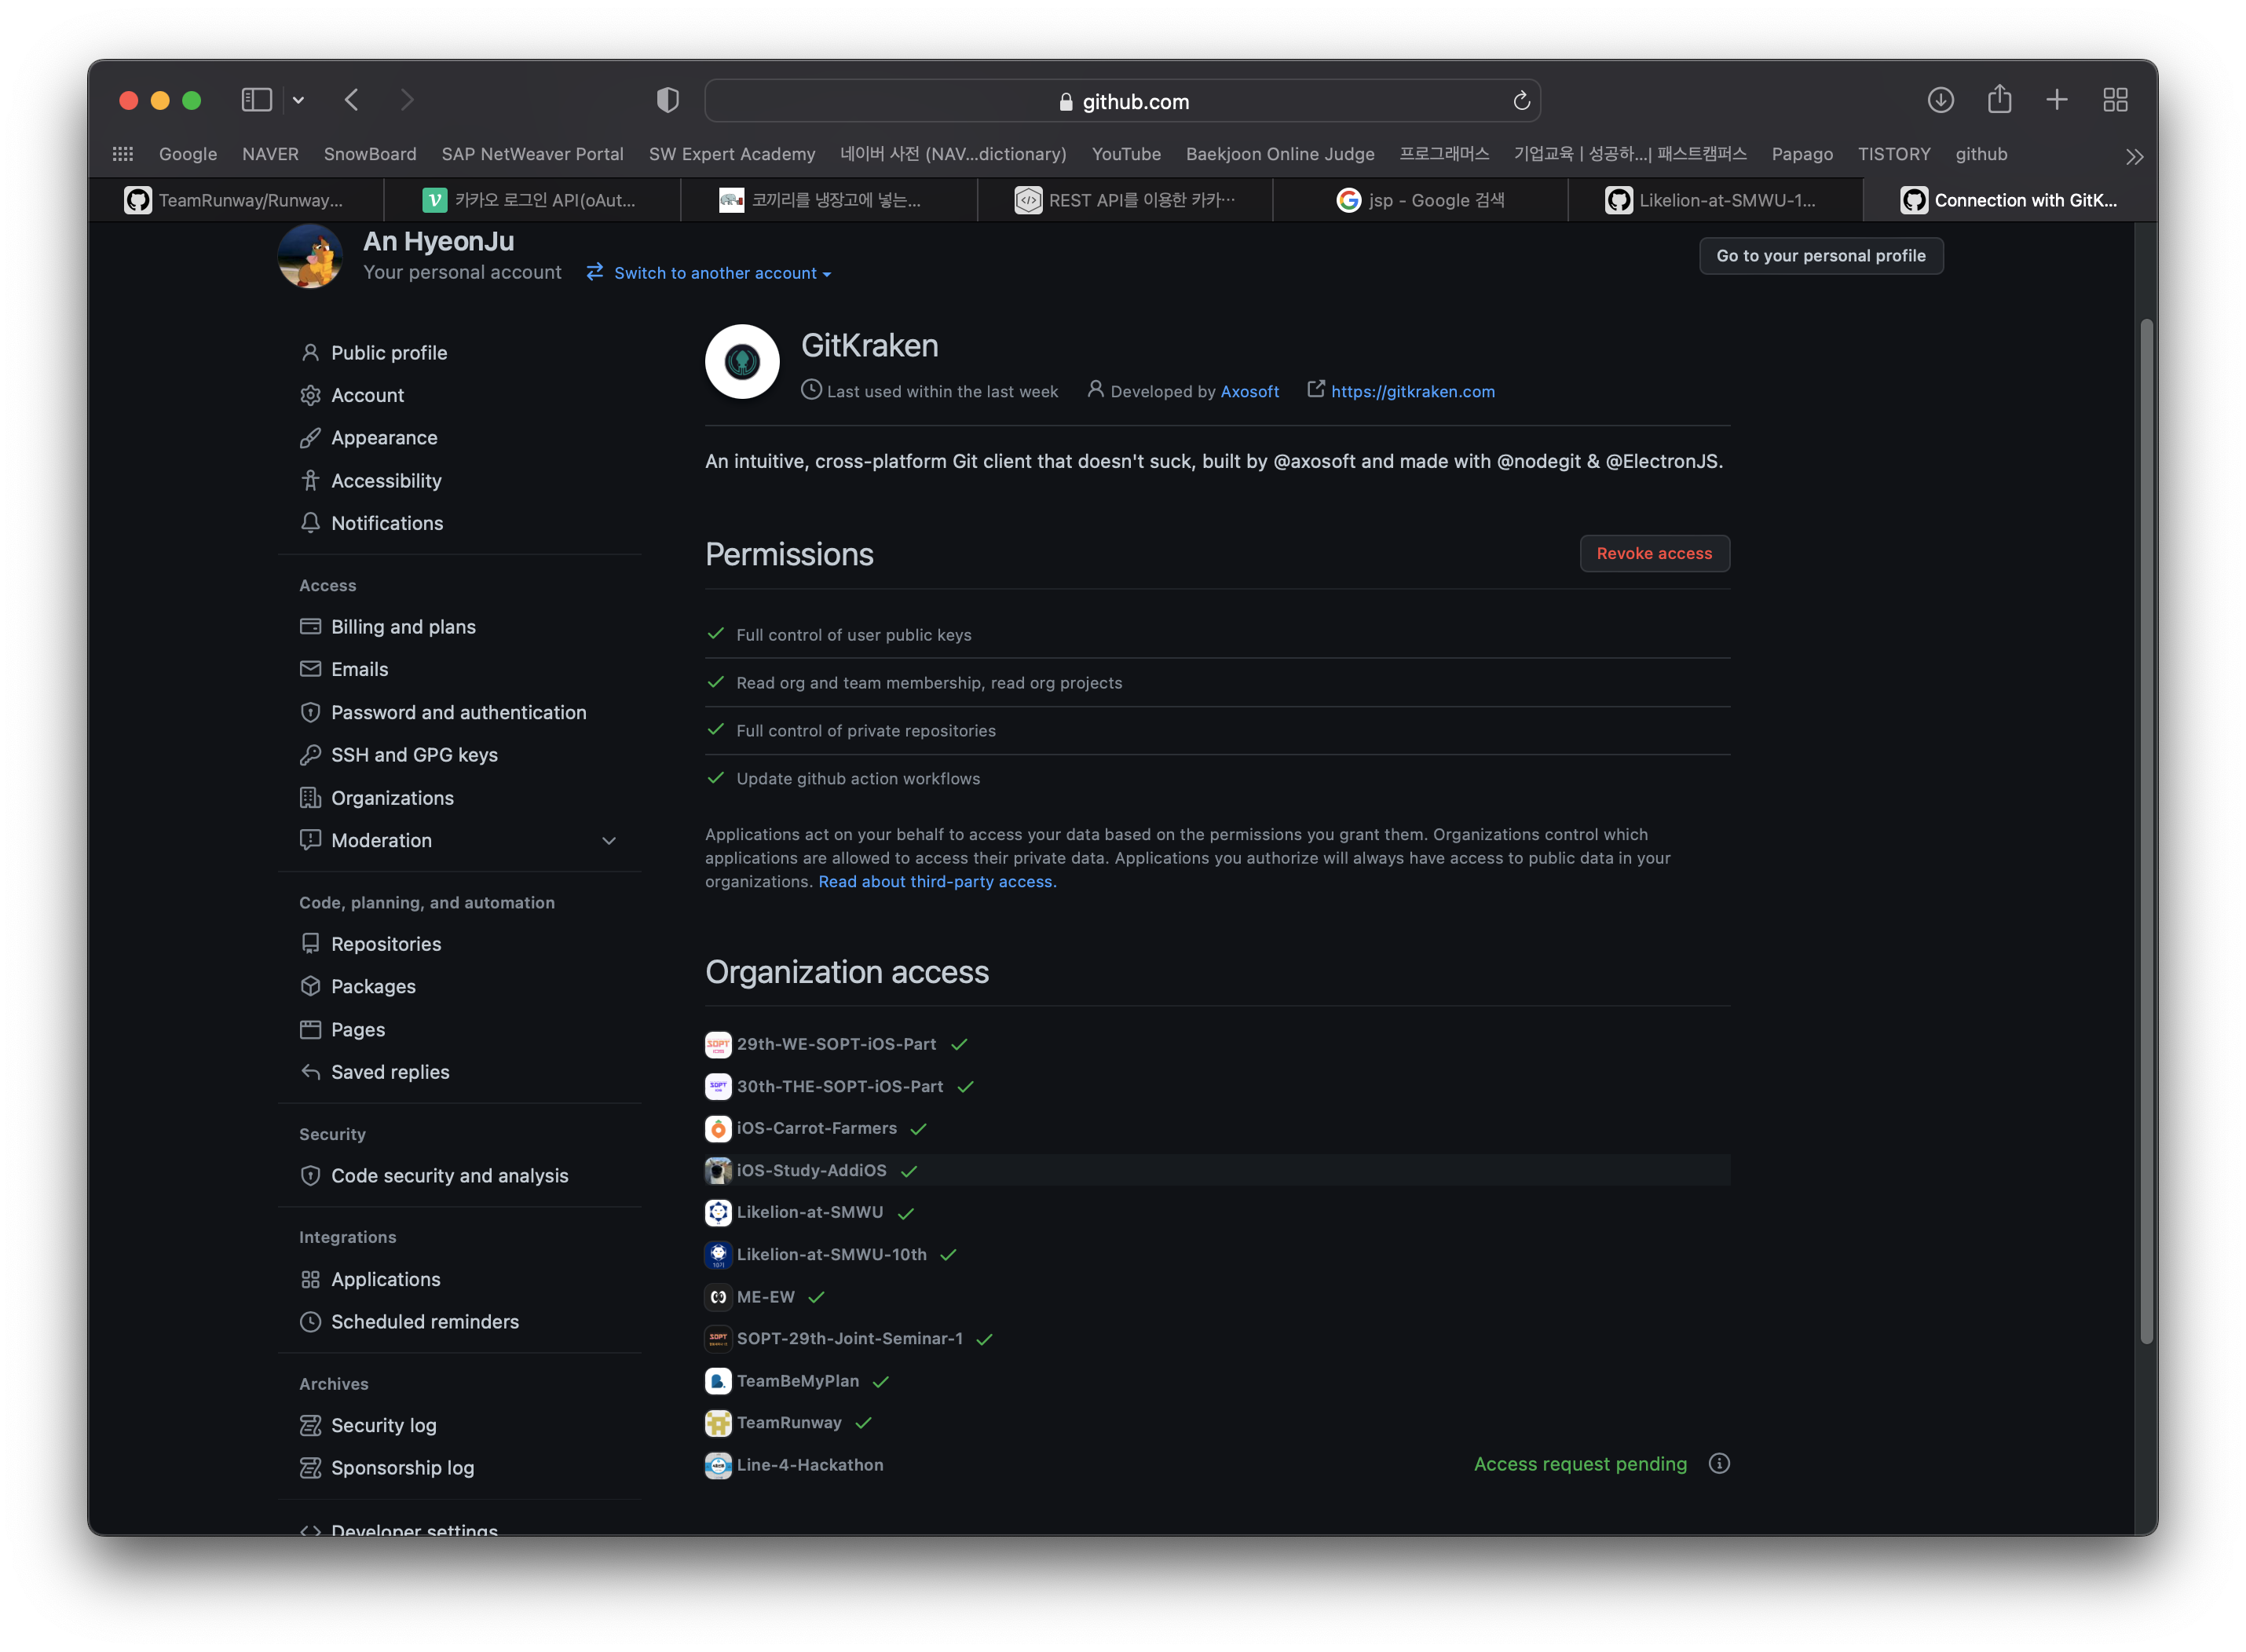Expand the Moderation section chevron
Screen dimensions: 2246x1652
(609, 841)
